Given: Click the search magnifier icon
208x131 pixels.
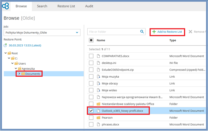Looking at the screenshot, I should [x=142, y=32].
